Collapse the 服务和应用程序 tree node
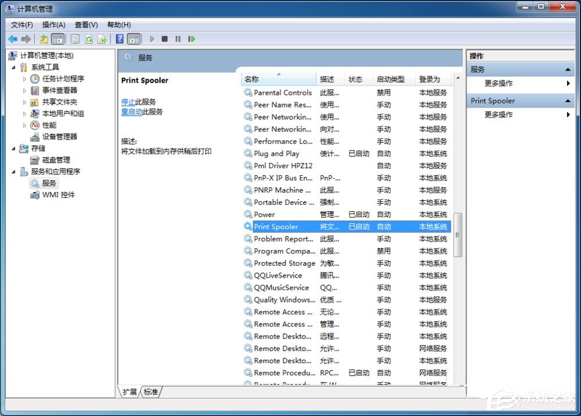The height and width of the screenshot is (416, 581). (13, 172)
